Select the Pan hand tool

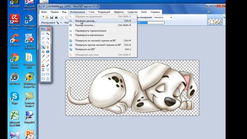[47, 47]
